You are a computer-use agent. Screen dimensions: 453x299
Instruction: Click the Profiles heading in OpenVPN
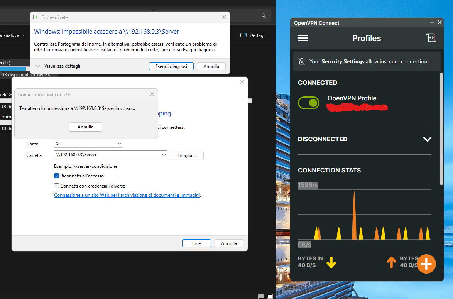tap(367, 38)
